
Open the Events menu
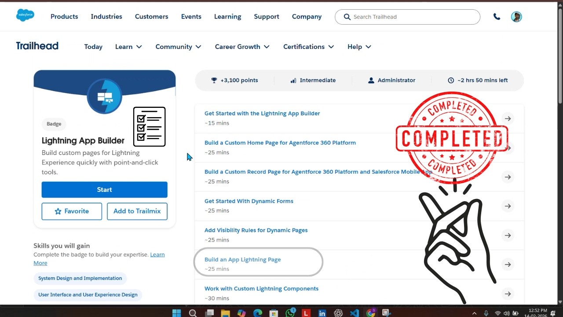click(191, 16)
